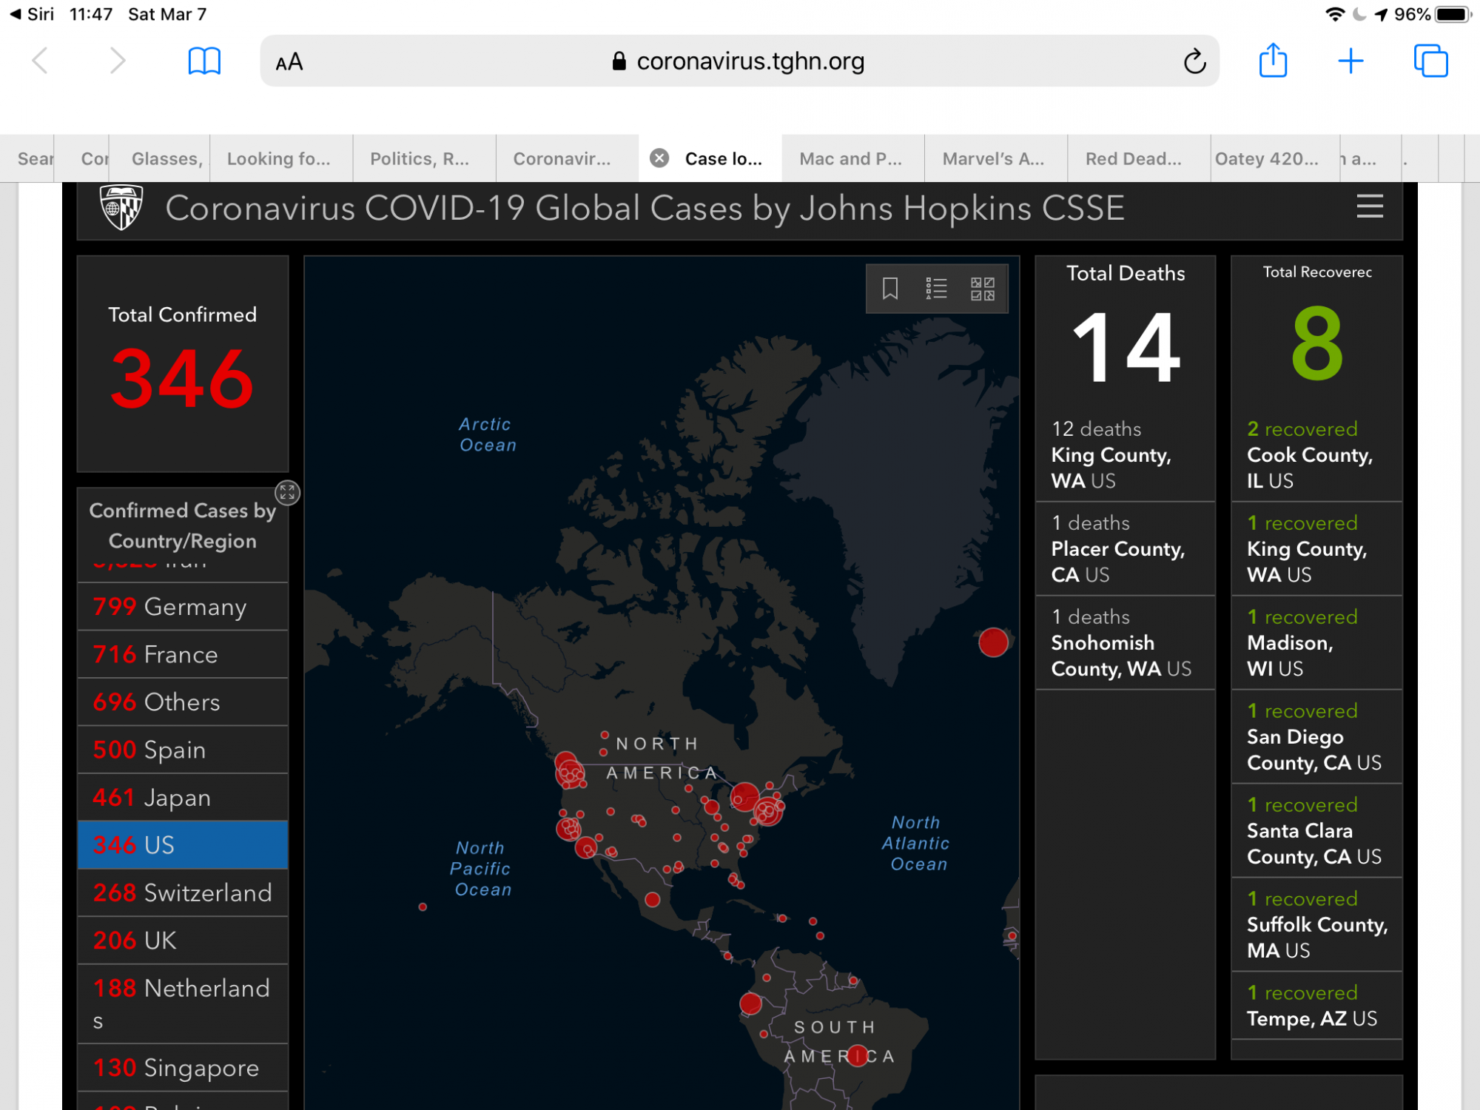This screenshot has width=1480, height=1110.
Task: Close the Case lo... tab
Action: click(x=659, y=158)
